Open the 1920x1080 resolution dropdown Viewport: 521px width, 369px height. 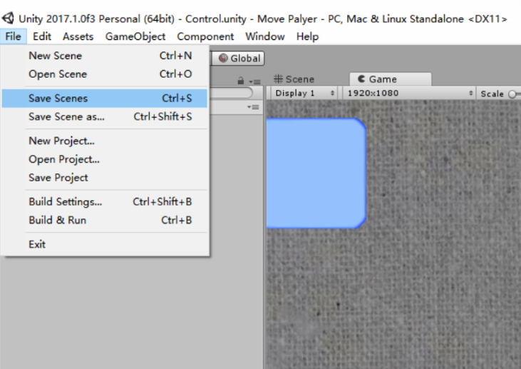click(409, 93)
